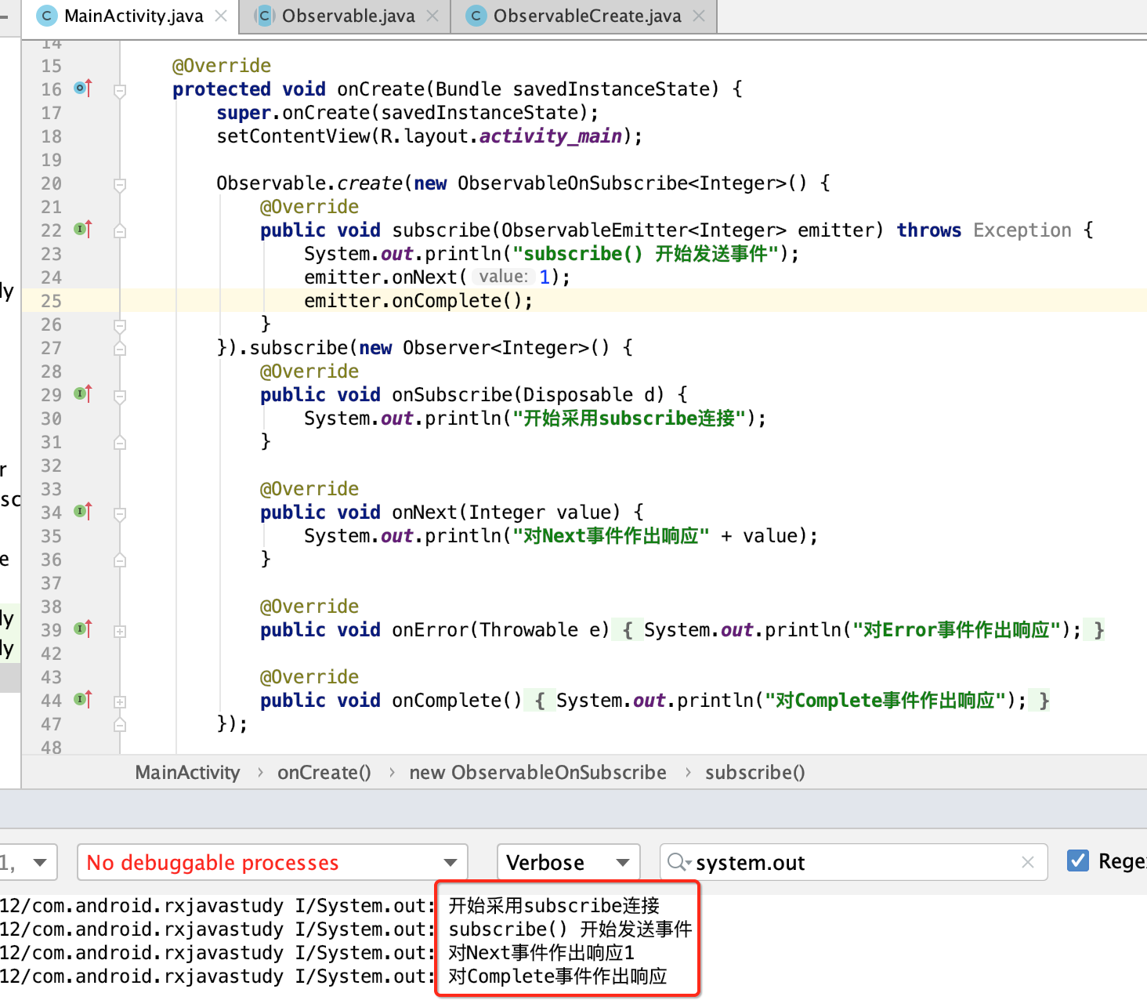The width and height of the screenshot is (1147, 1000).
Task: Collapse the fold end marker on line 26
Action: (120, 325)
